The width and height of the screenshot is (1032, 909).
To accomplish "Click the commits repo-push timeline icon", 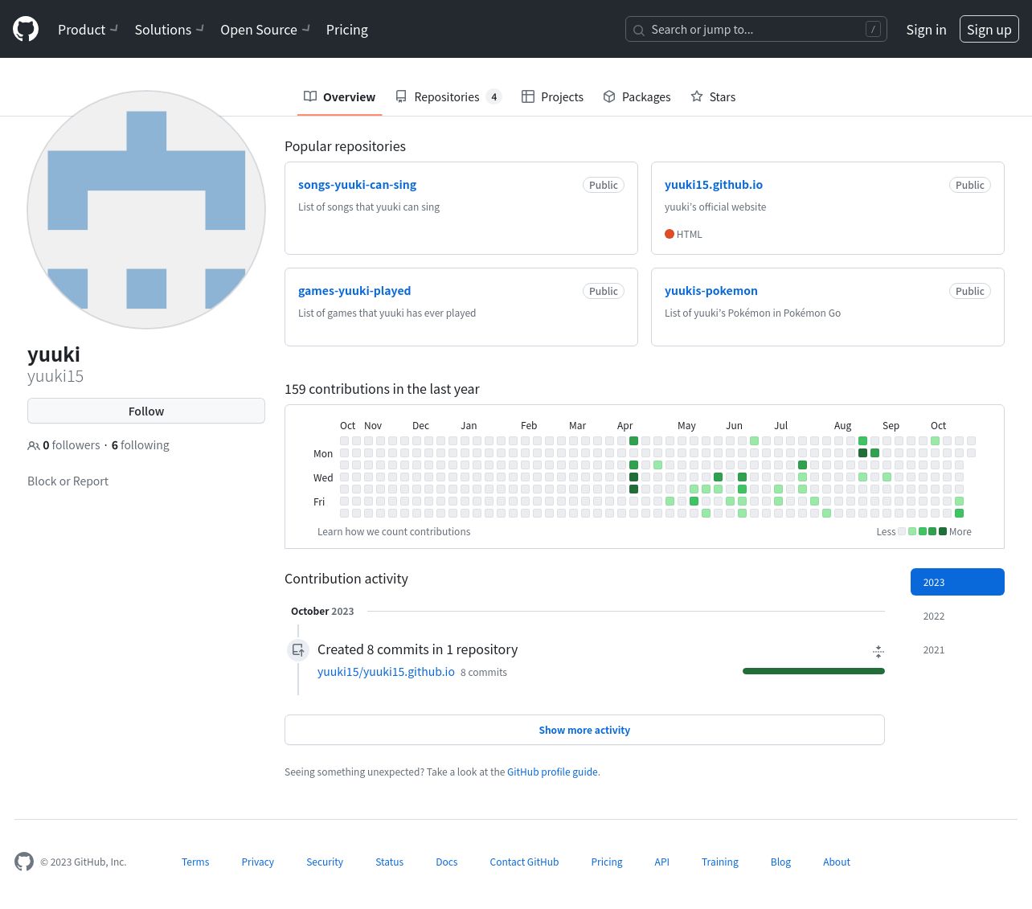I will [x=298, y=650].
